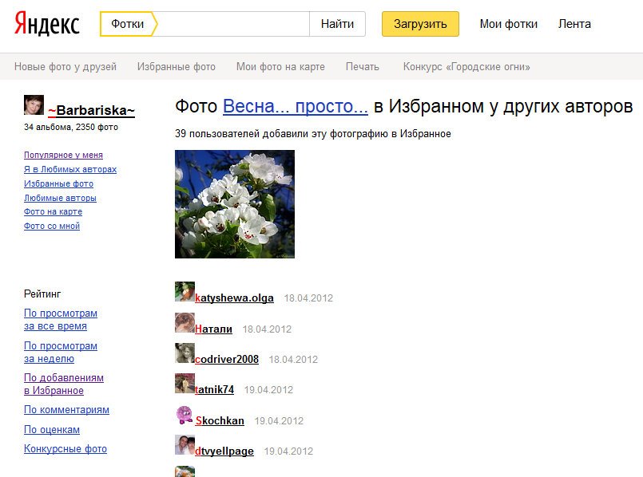
Task: Click the Рейтинг sidebar heading
Action: click(42, 294)
